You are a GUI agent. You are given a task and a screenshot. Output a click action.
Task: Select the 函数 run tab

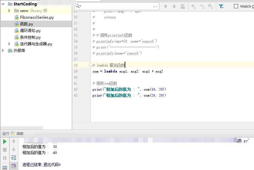pos(20,134)
